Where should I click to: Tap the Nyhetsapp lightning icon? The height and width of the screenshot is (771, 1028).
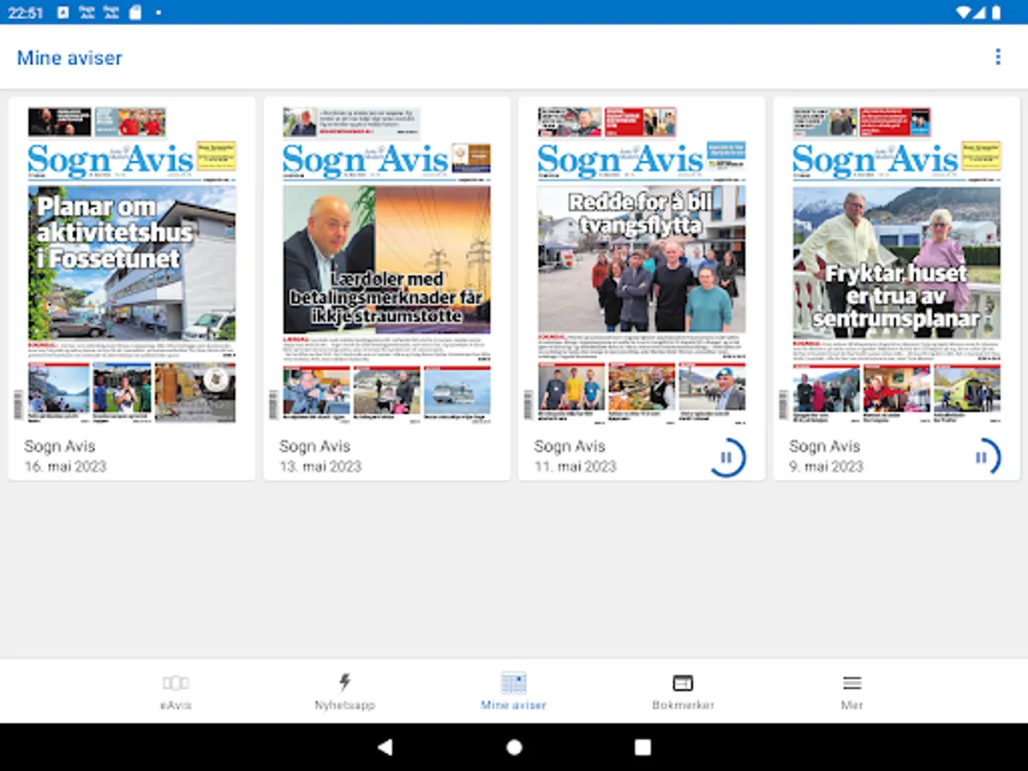point(344,682)
